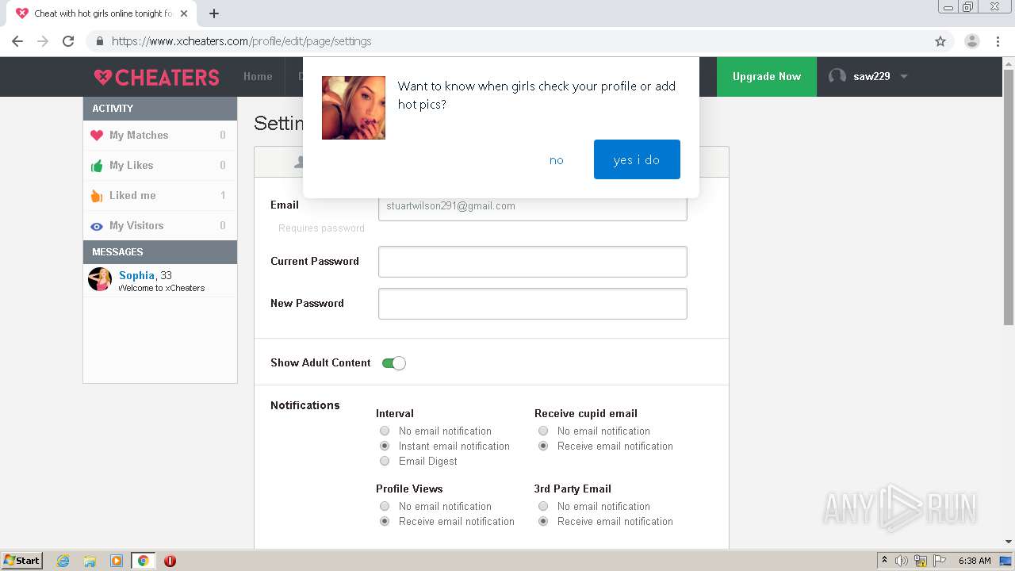Click the browser address bar URL

241,41
